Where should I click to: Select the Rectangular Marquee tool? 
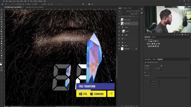coord(1,12)
